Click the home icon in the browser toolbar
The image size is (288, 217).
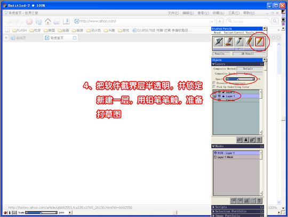pyautogui.click(x=48, y=21)
